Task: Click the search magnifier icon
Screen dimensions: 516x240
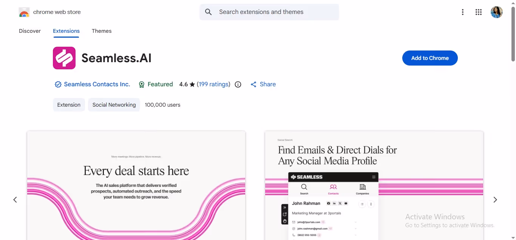Action: [209, 12]
